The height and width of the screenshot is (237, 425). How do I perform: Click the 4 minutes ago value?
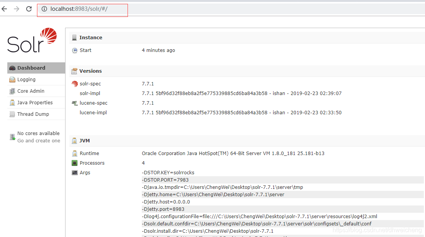pyautogui.click(x=158, y=50)
